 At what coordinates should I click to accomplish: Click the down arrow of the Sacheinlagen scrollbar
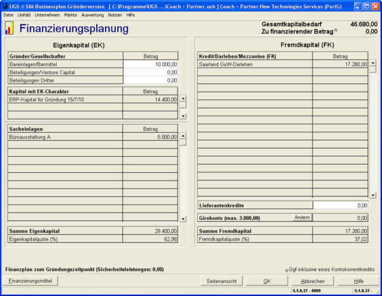183,219
